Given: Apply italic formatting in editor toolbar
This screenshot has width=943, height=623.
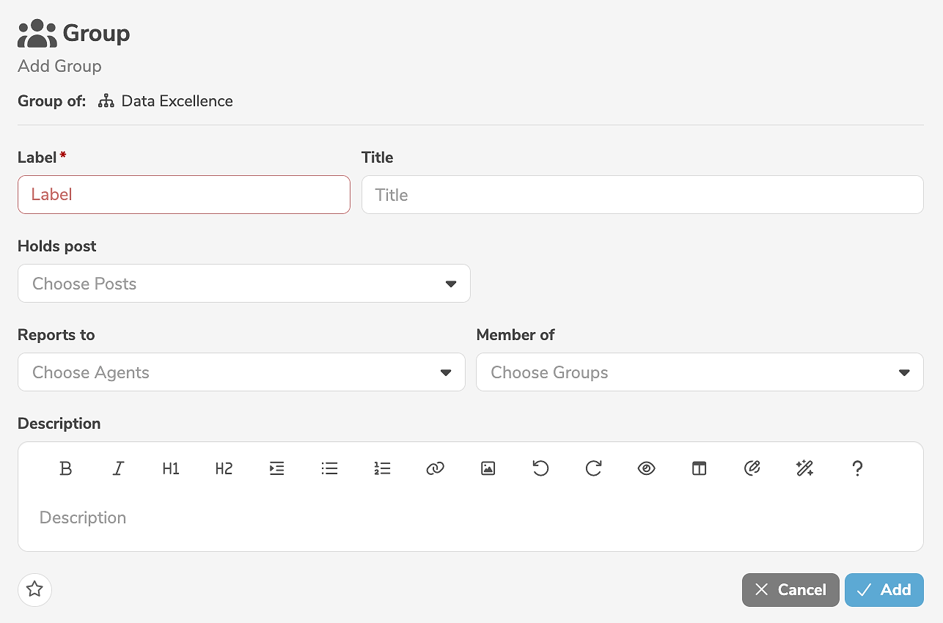Looking at the screenshot, I should tap(118, 468).
